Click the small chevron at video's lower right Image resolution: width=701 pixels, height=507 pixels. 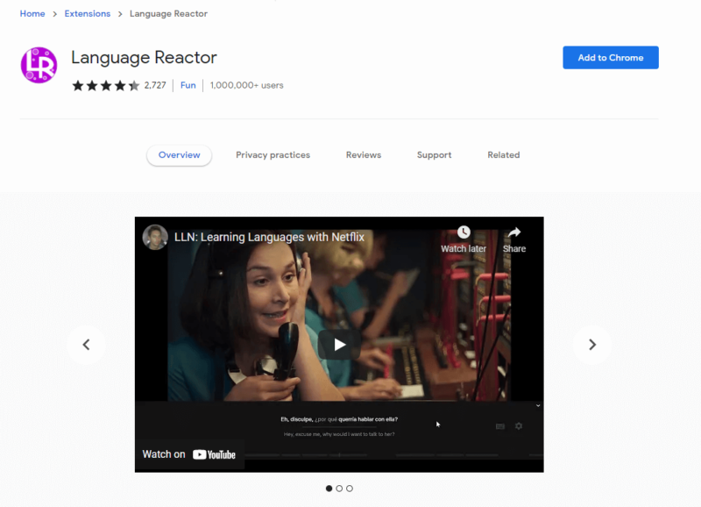tap(538, 405)
